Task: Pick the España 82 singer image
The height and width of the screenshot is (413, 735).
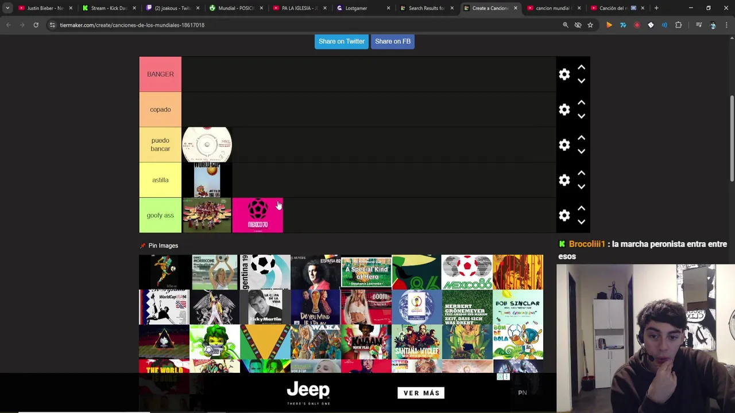Action: [x=315, y=272]
